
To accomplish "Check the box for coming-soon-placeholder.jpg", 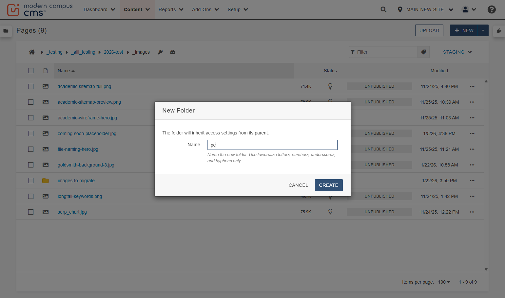I will click(x=31, y=133).
